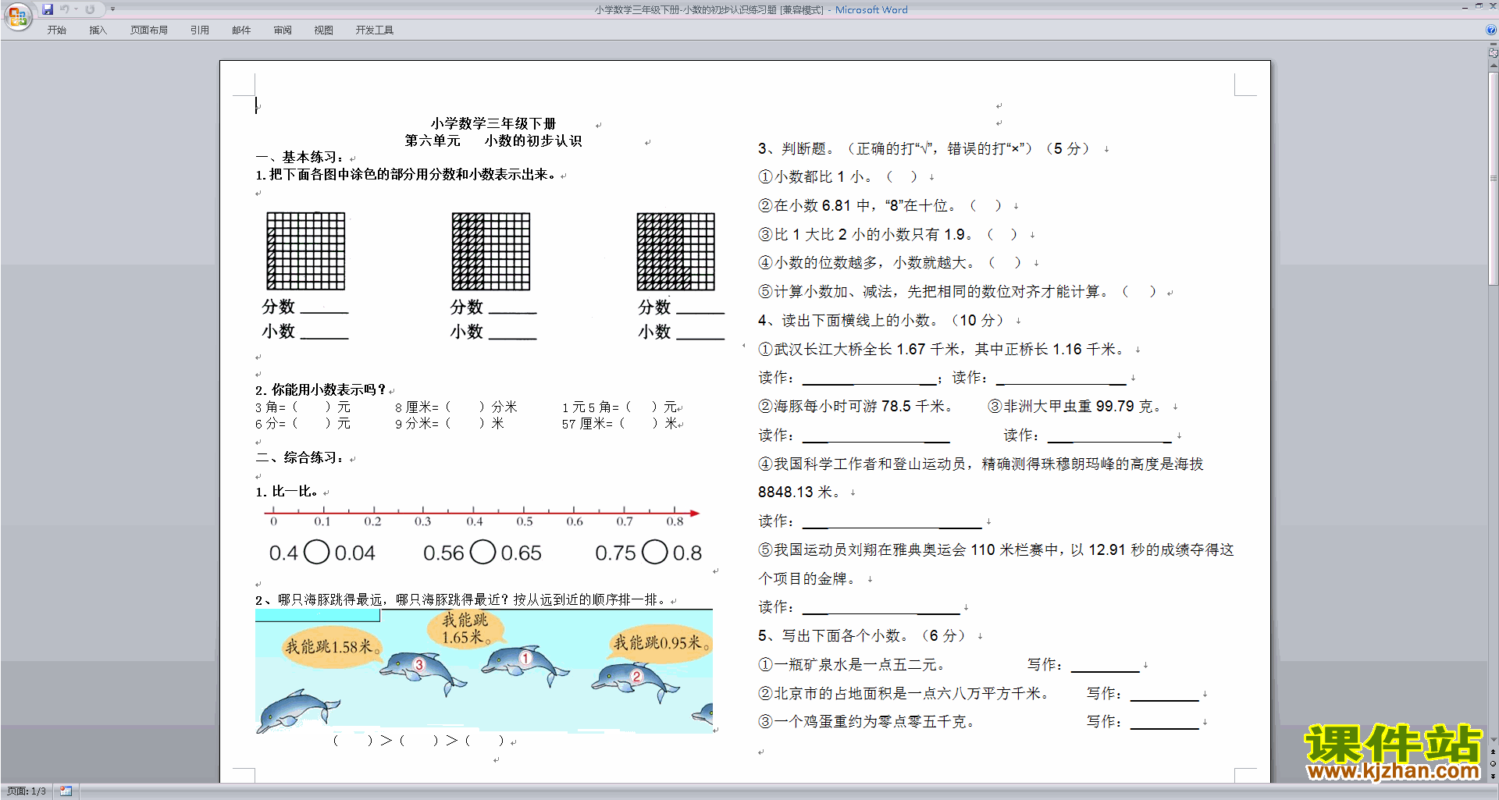Open the Select Browse Object button
1499x800 pixels.
click(1494, 764)
